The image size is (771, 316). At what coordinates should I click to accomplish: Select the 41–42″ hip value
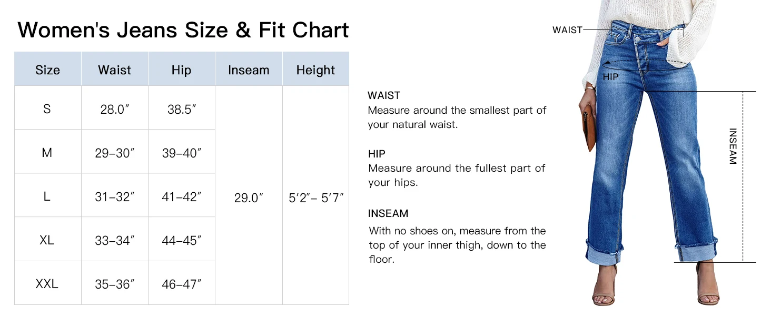coord(182,197)
